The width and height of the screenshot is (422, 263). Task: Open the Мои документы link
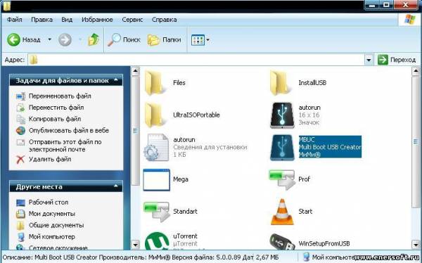click(52, 214)
